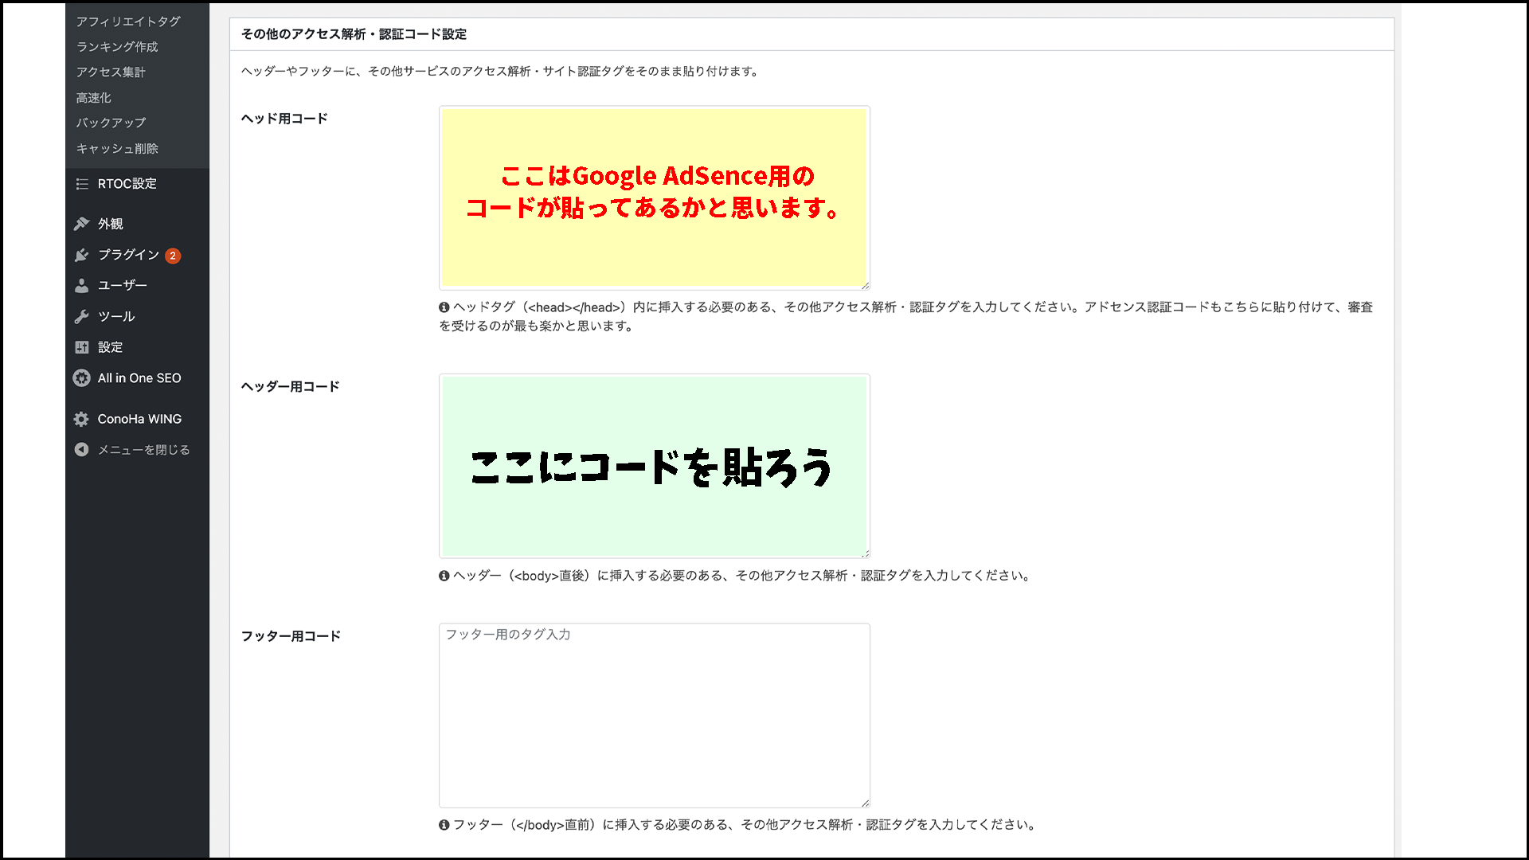Grab resize handle of ヘッダー用コード textarea
This screenshot has height=860, width=1529.
pyautogui.click(x=865, y=553)
